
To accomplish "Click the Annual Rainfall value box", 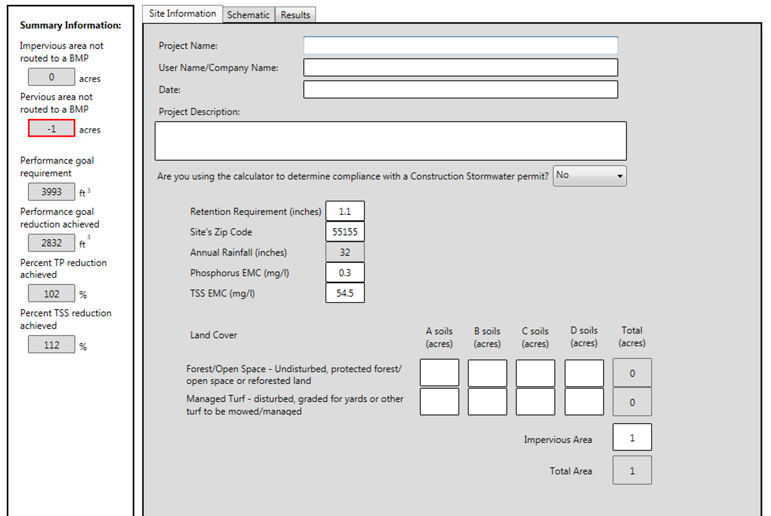I will (x=345, y=252).
